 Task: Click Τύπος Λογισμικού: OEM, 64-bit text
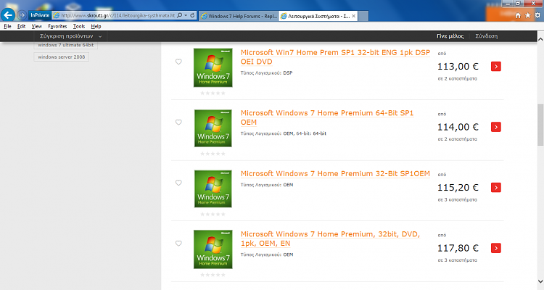[284, 133]
